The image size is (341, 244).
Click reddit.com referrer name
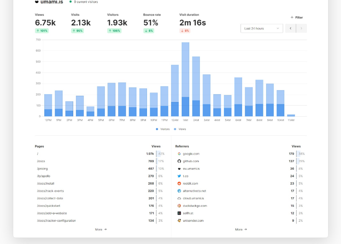[191, 184]
